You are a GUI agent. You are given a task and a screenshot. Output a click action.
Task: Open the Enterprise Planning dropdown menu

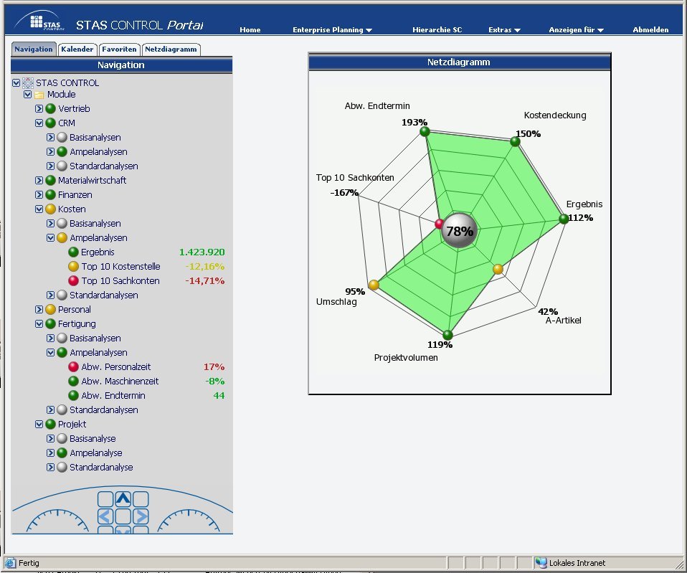(x=332, y=30)
